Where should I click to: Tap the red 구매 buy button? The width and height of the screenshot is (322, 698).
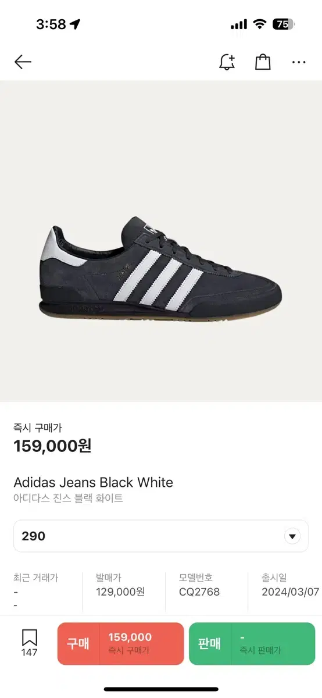point(120,643)
